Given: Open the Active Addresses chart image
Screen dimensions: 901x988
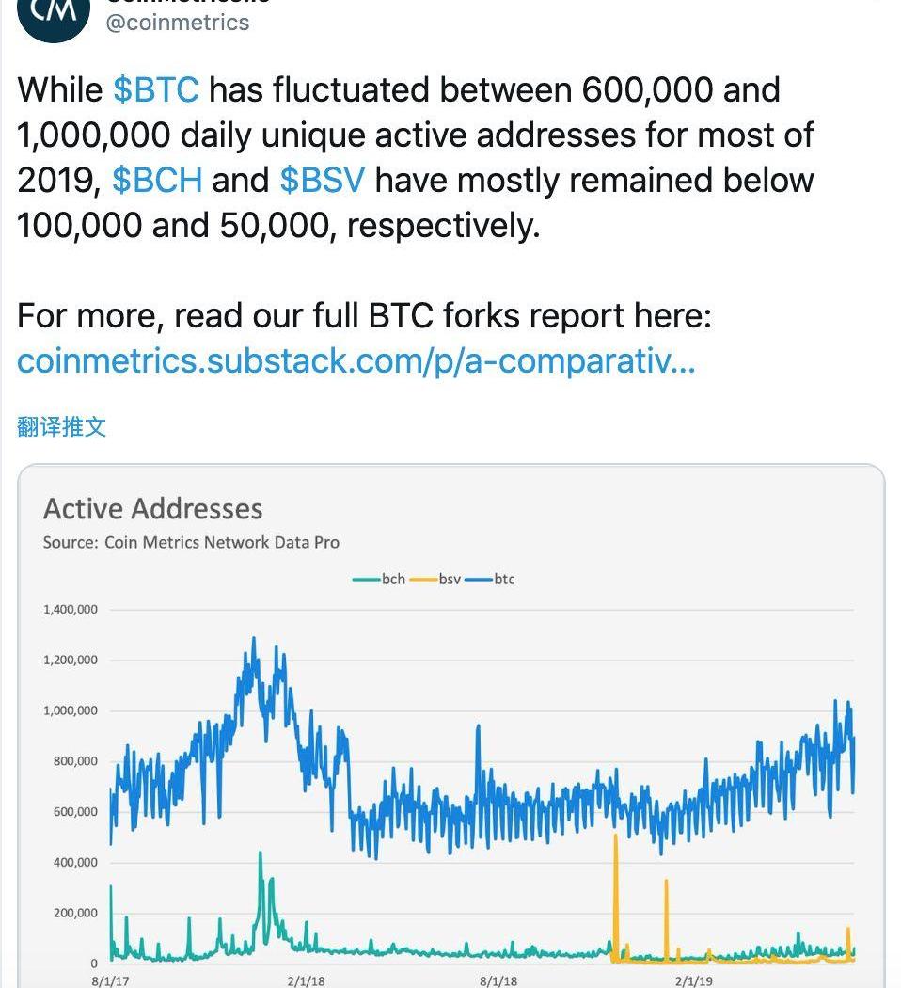Looking at the screenshot, I should [450, 725].
